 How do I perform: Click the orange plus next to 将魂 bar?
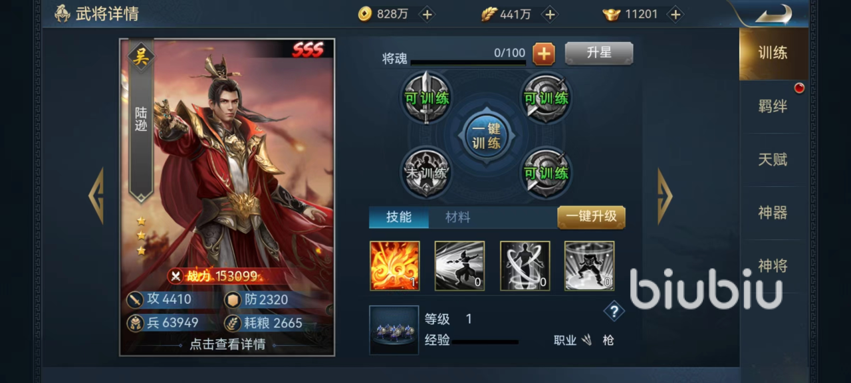[x=543, y=54]
